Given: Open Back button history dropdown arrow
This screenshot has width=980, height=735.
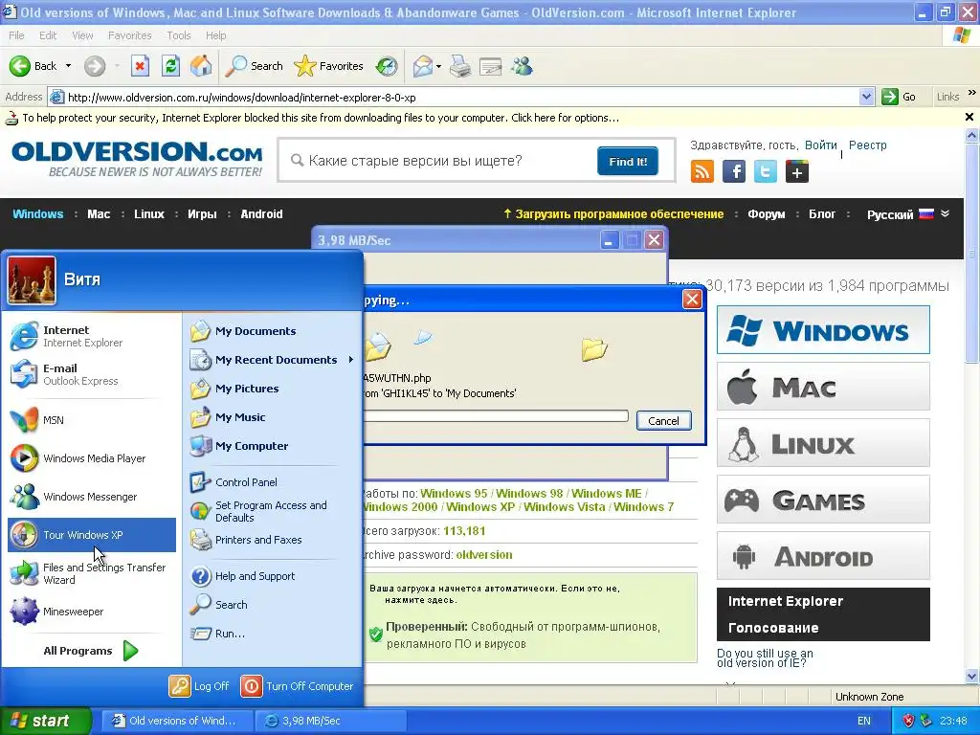Looking at the screenshot, I should point(68,66).
